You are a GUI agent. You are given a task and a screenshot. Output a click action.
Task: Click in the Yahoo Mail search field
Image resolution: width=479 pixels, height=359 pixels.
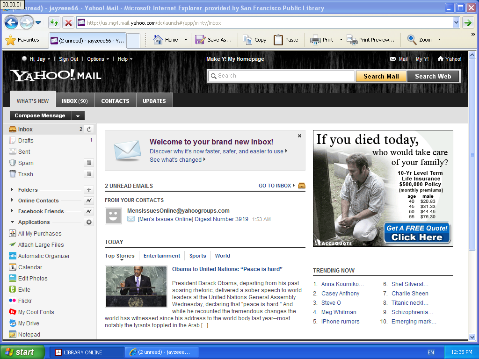point(281,76)
